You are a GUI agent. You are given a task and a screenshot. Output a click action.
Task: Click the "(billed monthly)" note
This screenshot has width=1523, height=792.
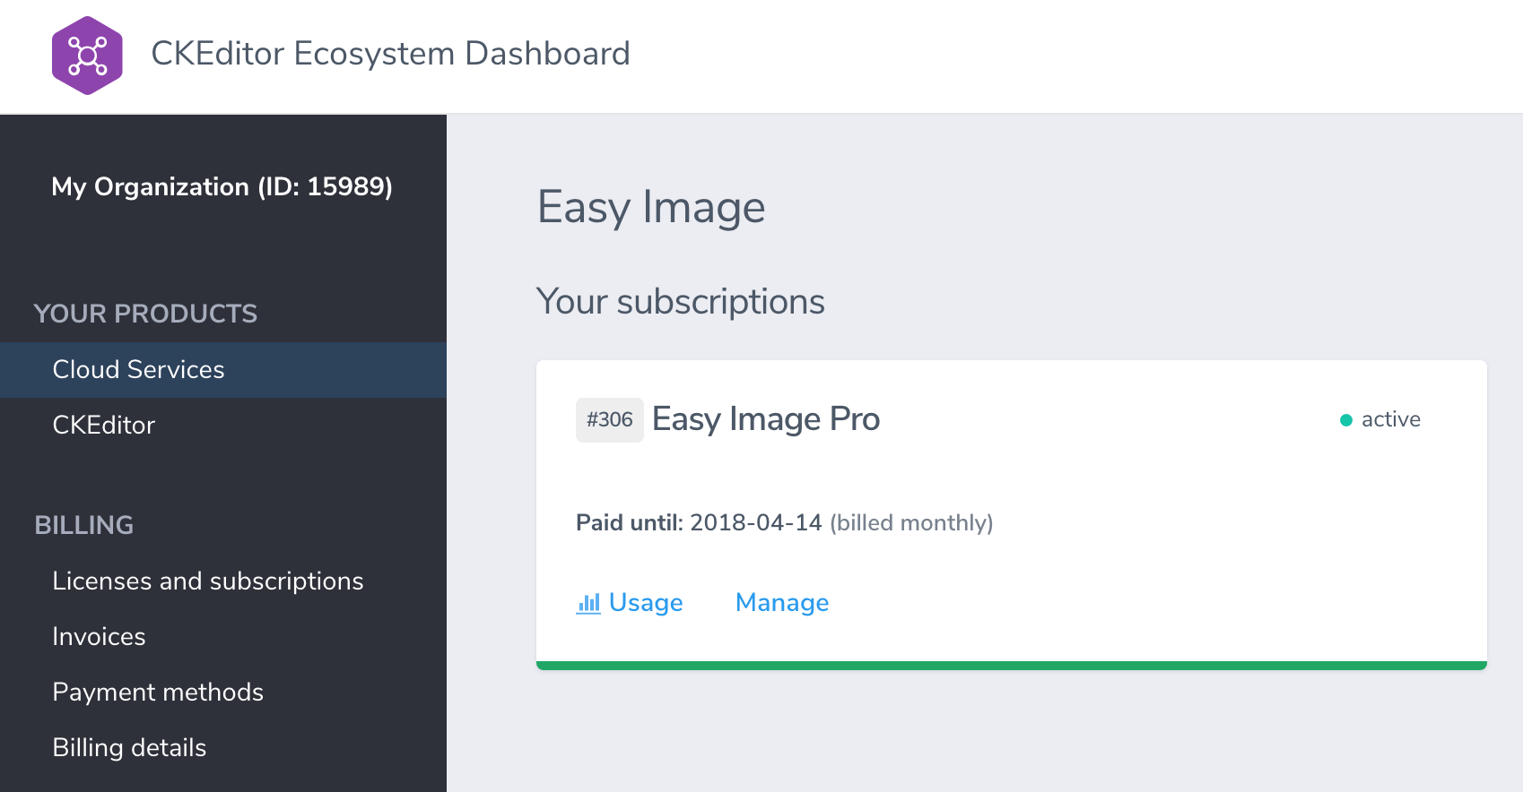click(x=911, y=523)
